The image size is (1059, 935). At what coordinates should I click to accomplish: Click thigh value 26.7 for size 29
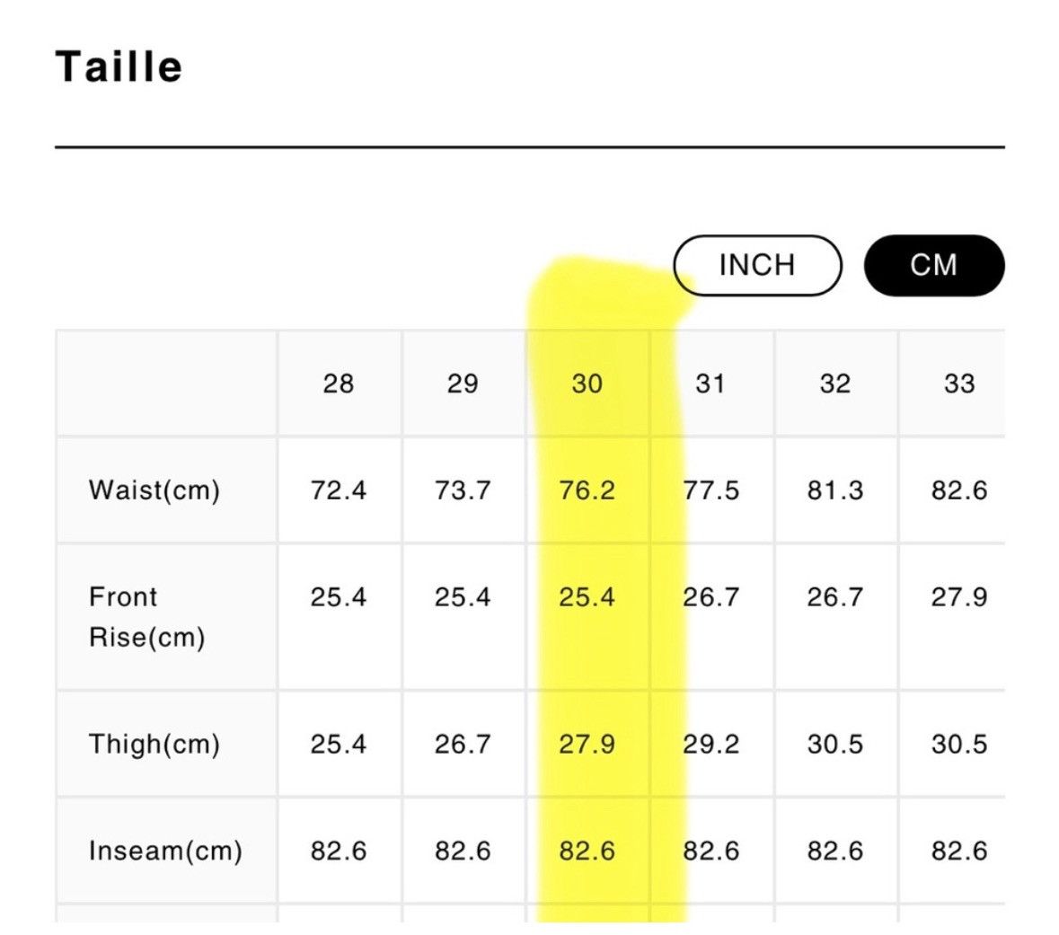[463, 745]
